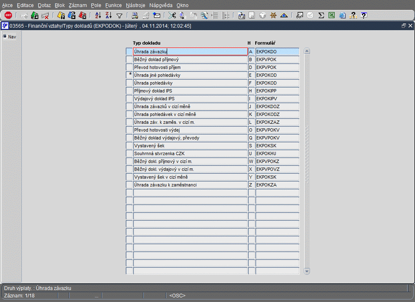This screenshot has width=415, height=302.
Task: Tick the row selector beside Příjmový doklad IPS
Action: 129,90
